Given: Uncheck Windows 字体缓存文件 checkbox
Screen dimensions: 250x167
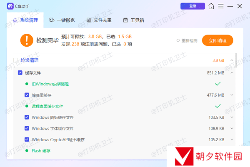Looking at the screenshot, I should click(27, 128).
